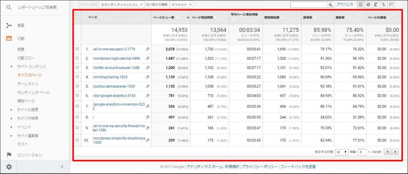Check the row for /jouhou-damasarenai-1929
Image resolution: width=408 pixels, height=174 pixels.
coord(77,86)
